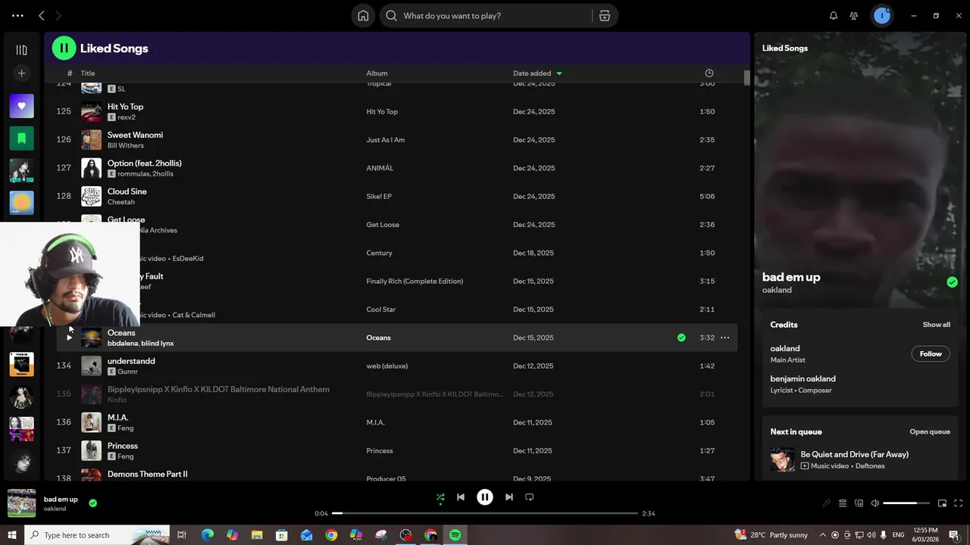970x545 pixels.
Task: Open the lyrics microphone icon
Action: [827, 503]
